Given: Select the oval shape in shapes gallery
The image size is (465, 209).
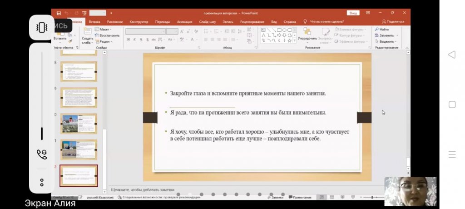Looking at the screenshot, I should [x=284, y=30].
